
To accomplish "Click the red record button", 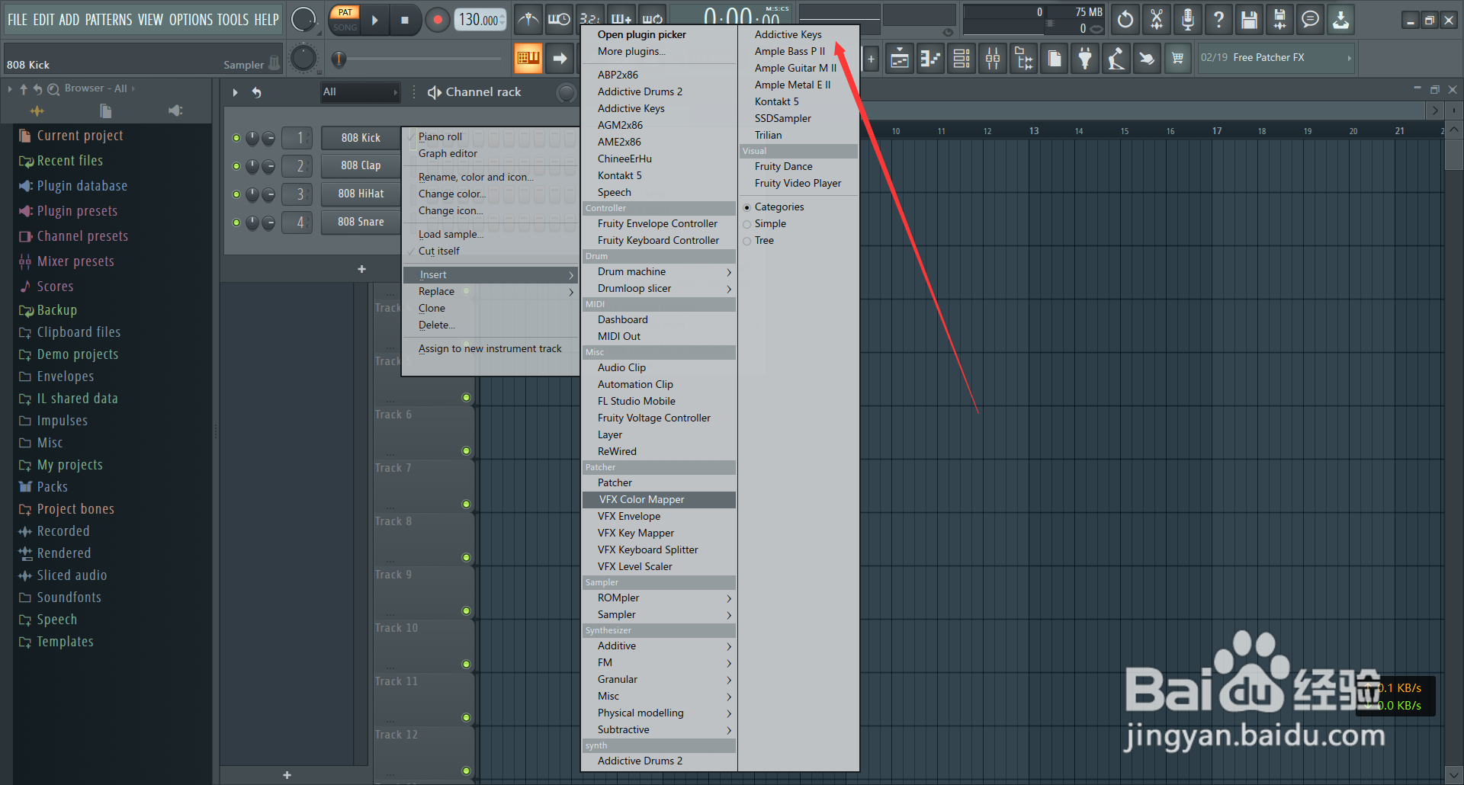I will coord(438,21).
